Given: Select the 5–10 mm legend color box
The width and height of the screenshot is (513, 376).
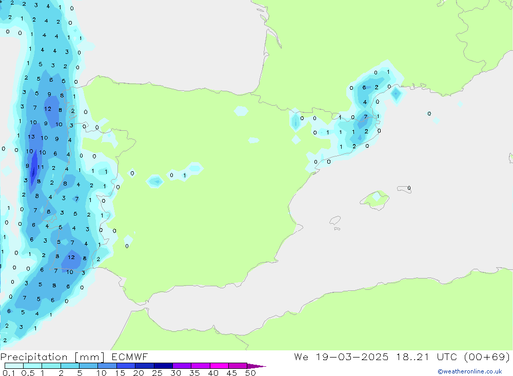Looking at the screenshot, I should click(x=89, y=366).
